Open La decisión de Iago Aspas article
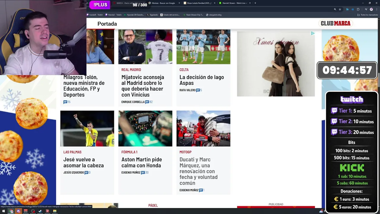Viewport: 380px width, 214px height. [x=202, y=80]
